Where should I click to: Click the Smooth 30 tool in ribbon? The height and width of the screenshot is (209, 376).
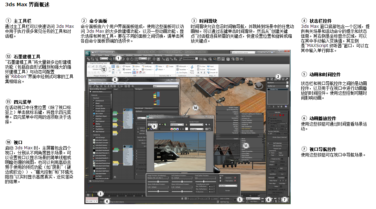[213, 72]
